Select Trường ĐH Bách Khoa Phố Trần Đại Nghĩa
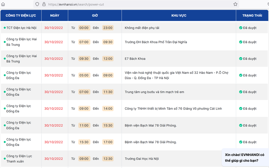This screenshot has width=269, height=168. pos(156,42)
